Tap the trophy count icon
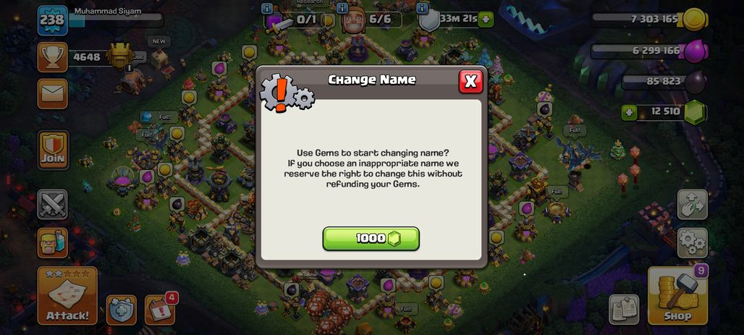 click(x=52, y=57)
